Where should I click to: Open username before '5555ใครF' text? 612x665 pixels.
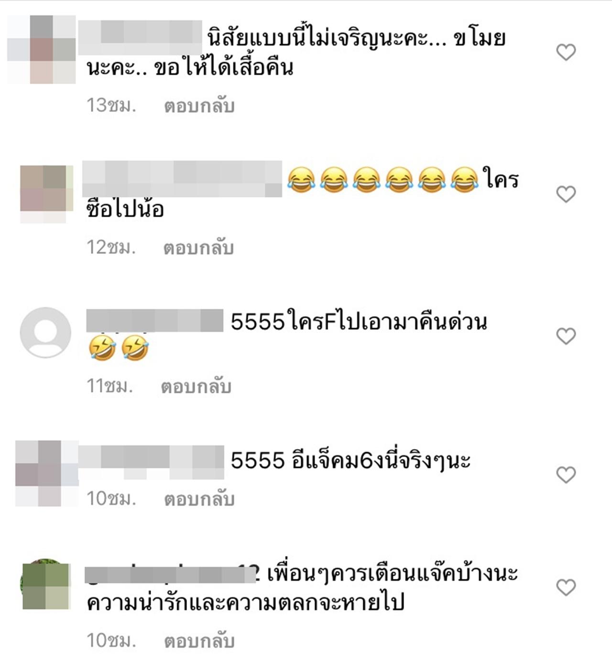coord(155,321)
